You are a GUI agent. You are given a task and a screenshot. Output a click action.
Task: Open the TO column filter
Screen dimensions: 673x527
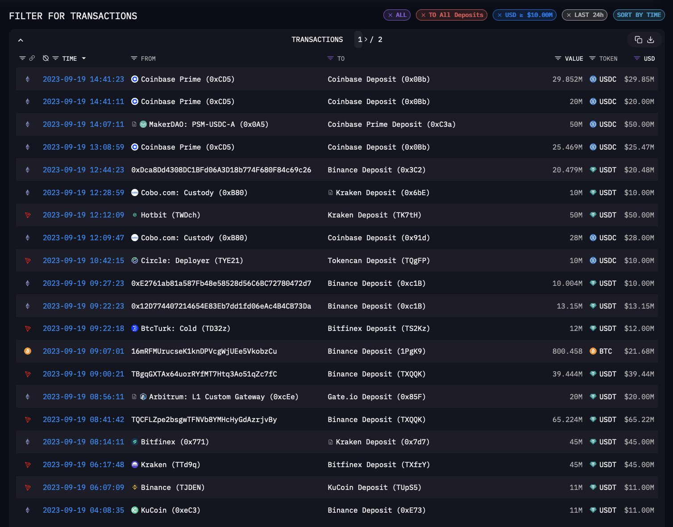(x=330, y=59)
